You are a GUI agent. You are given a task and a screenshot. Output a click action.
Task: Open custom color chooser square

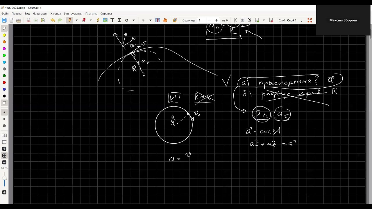pos(4,103)
